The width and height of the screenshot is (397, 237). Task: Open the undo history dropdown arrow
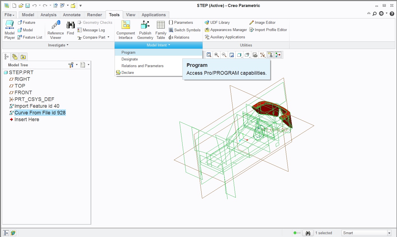(40, 6)
